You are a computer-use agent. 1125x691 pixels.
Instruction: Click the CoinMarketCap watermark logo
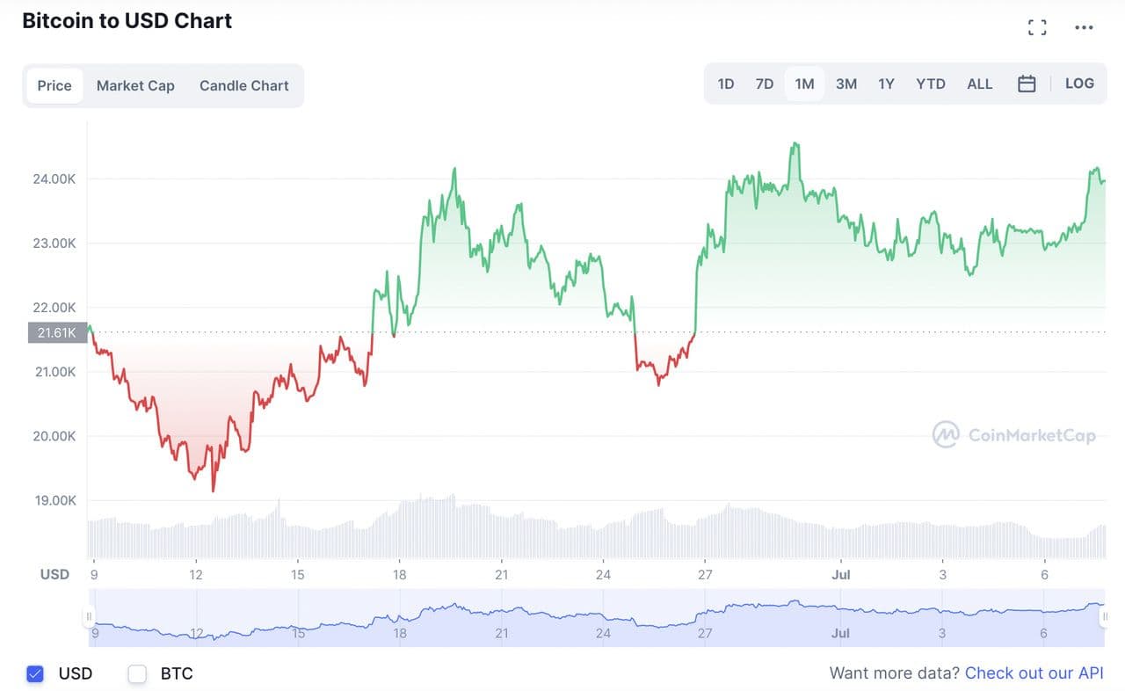click(x=946, y=434)
